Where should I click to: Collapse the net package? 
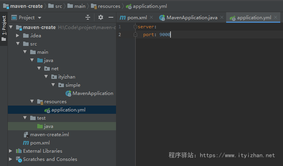[x=39, y=68]
